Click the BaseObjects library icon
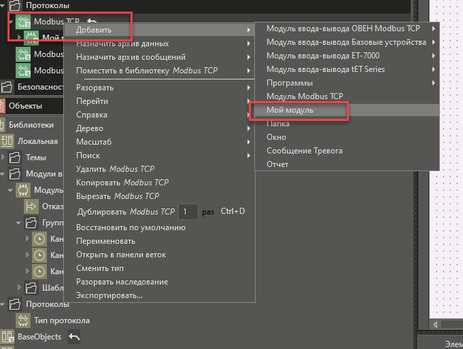Image resolution: width=463 pixels, height=349 pixels. coord(8,337)
